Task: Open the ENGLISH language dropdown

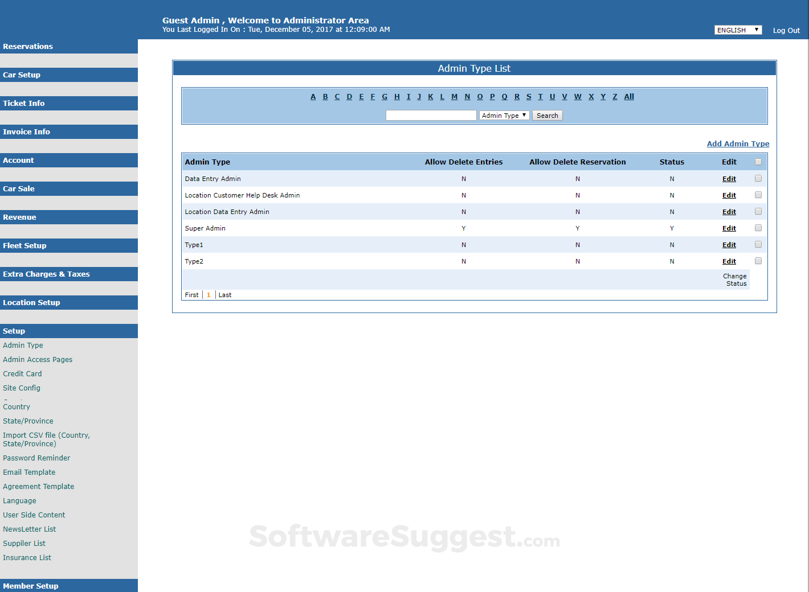Action: tap(738, 30)
